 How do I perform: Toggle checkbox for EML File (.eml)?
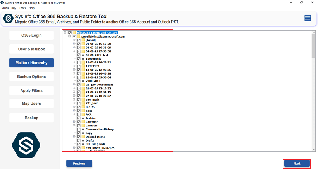(79, 144)
